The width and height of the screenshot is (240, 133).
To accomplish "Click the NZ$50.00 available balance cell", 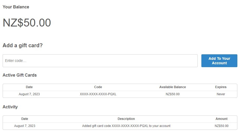I will (172, 94).
